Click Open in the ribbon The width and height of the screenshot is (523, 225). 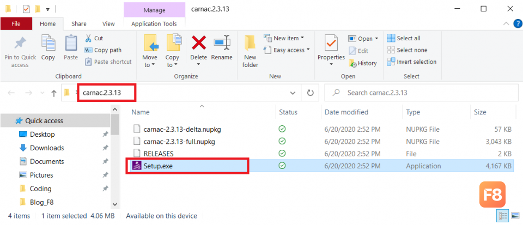[363, 39]
